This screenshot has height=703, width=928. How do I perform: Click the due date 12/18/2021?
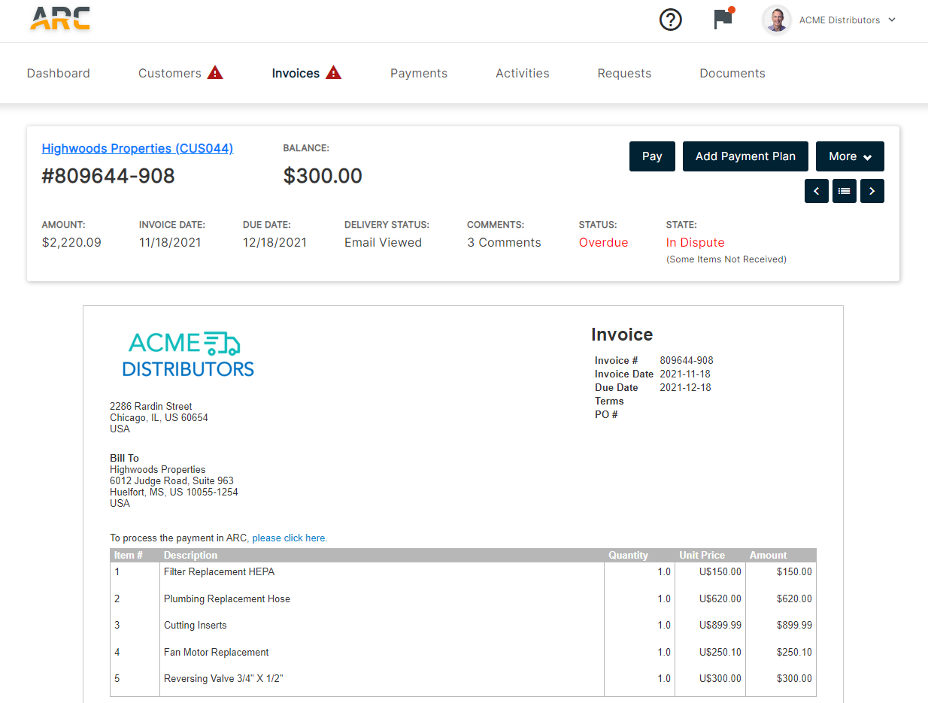(274, 243)
